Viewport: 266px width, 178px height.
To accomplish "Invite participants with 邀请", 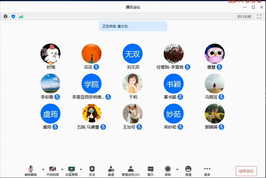I will tap(111, 171).
